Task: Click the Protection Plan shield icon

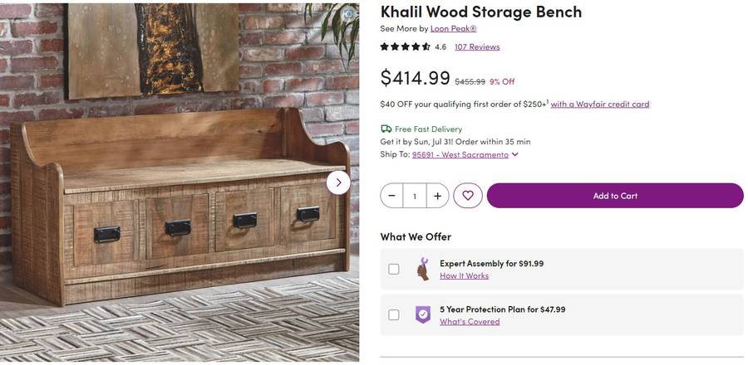Action: tap(423, 315)
